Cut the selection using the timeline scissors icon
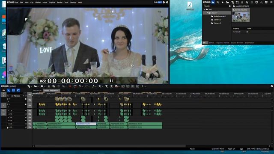The height and width of the screenshot is (154, 274). (49, 86)
